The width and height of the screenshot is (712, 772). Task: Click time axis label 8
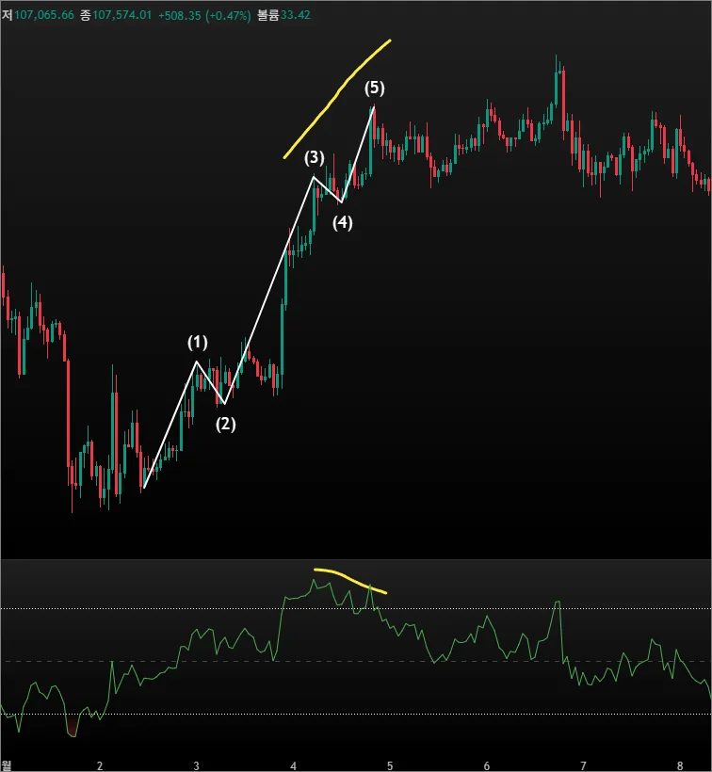click(x=680, y=765)
